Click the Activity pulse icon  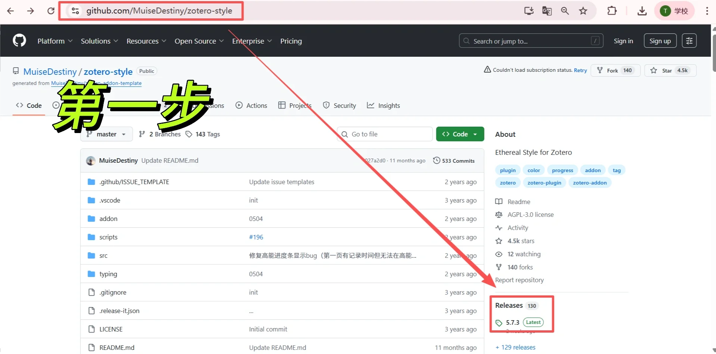pos(499,228)
